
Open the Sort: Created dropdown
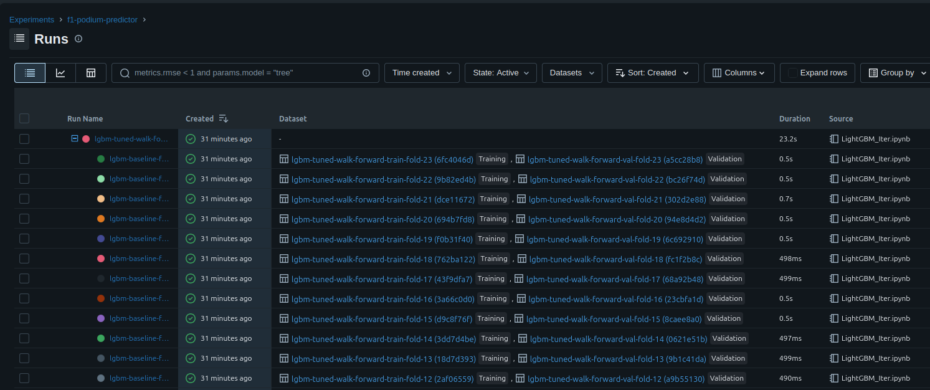click(x=653, y=73)
